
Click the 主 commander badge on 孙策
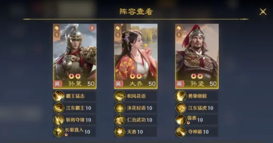click(x=92, y=28)
